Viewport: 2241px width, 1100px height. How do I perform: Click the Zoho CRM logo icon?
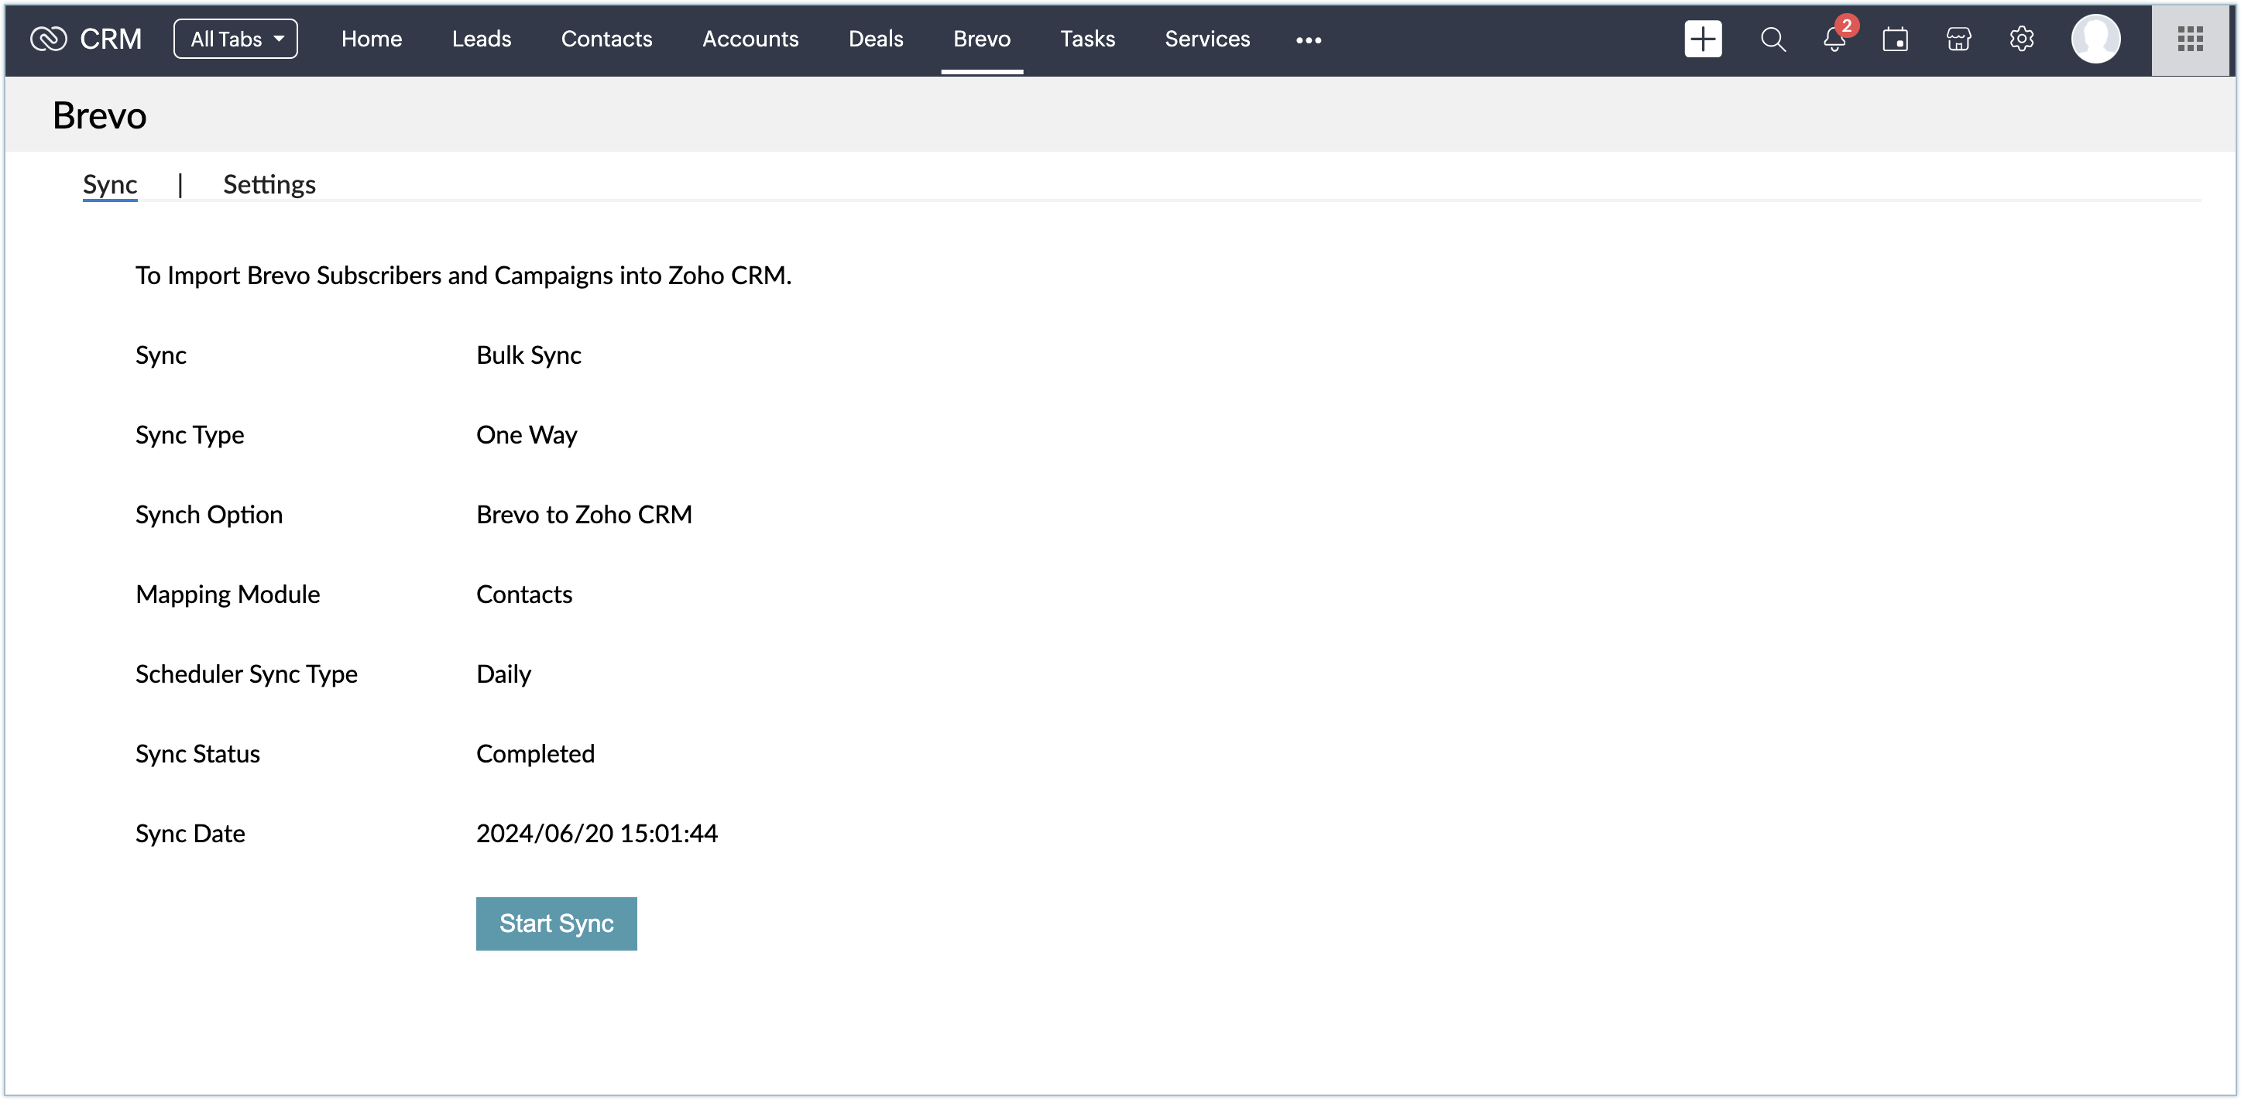[48, 39]
